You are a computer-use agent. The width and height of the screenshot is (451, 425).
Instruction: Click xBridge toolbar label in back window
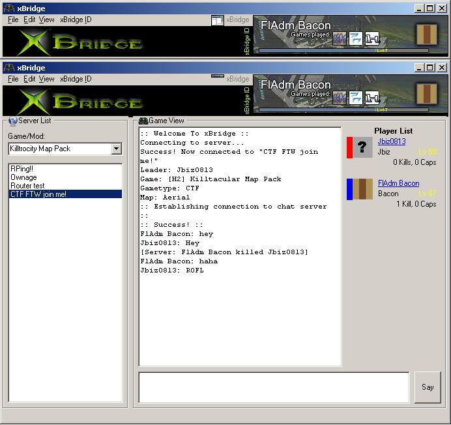(238, 20)
